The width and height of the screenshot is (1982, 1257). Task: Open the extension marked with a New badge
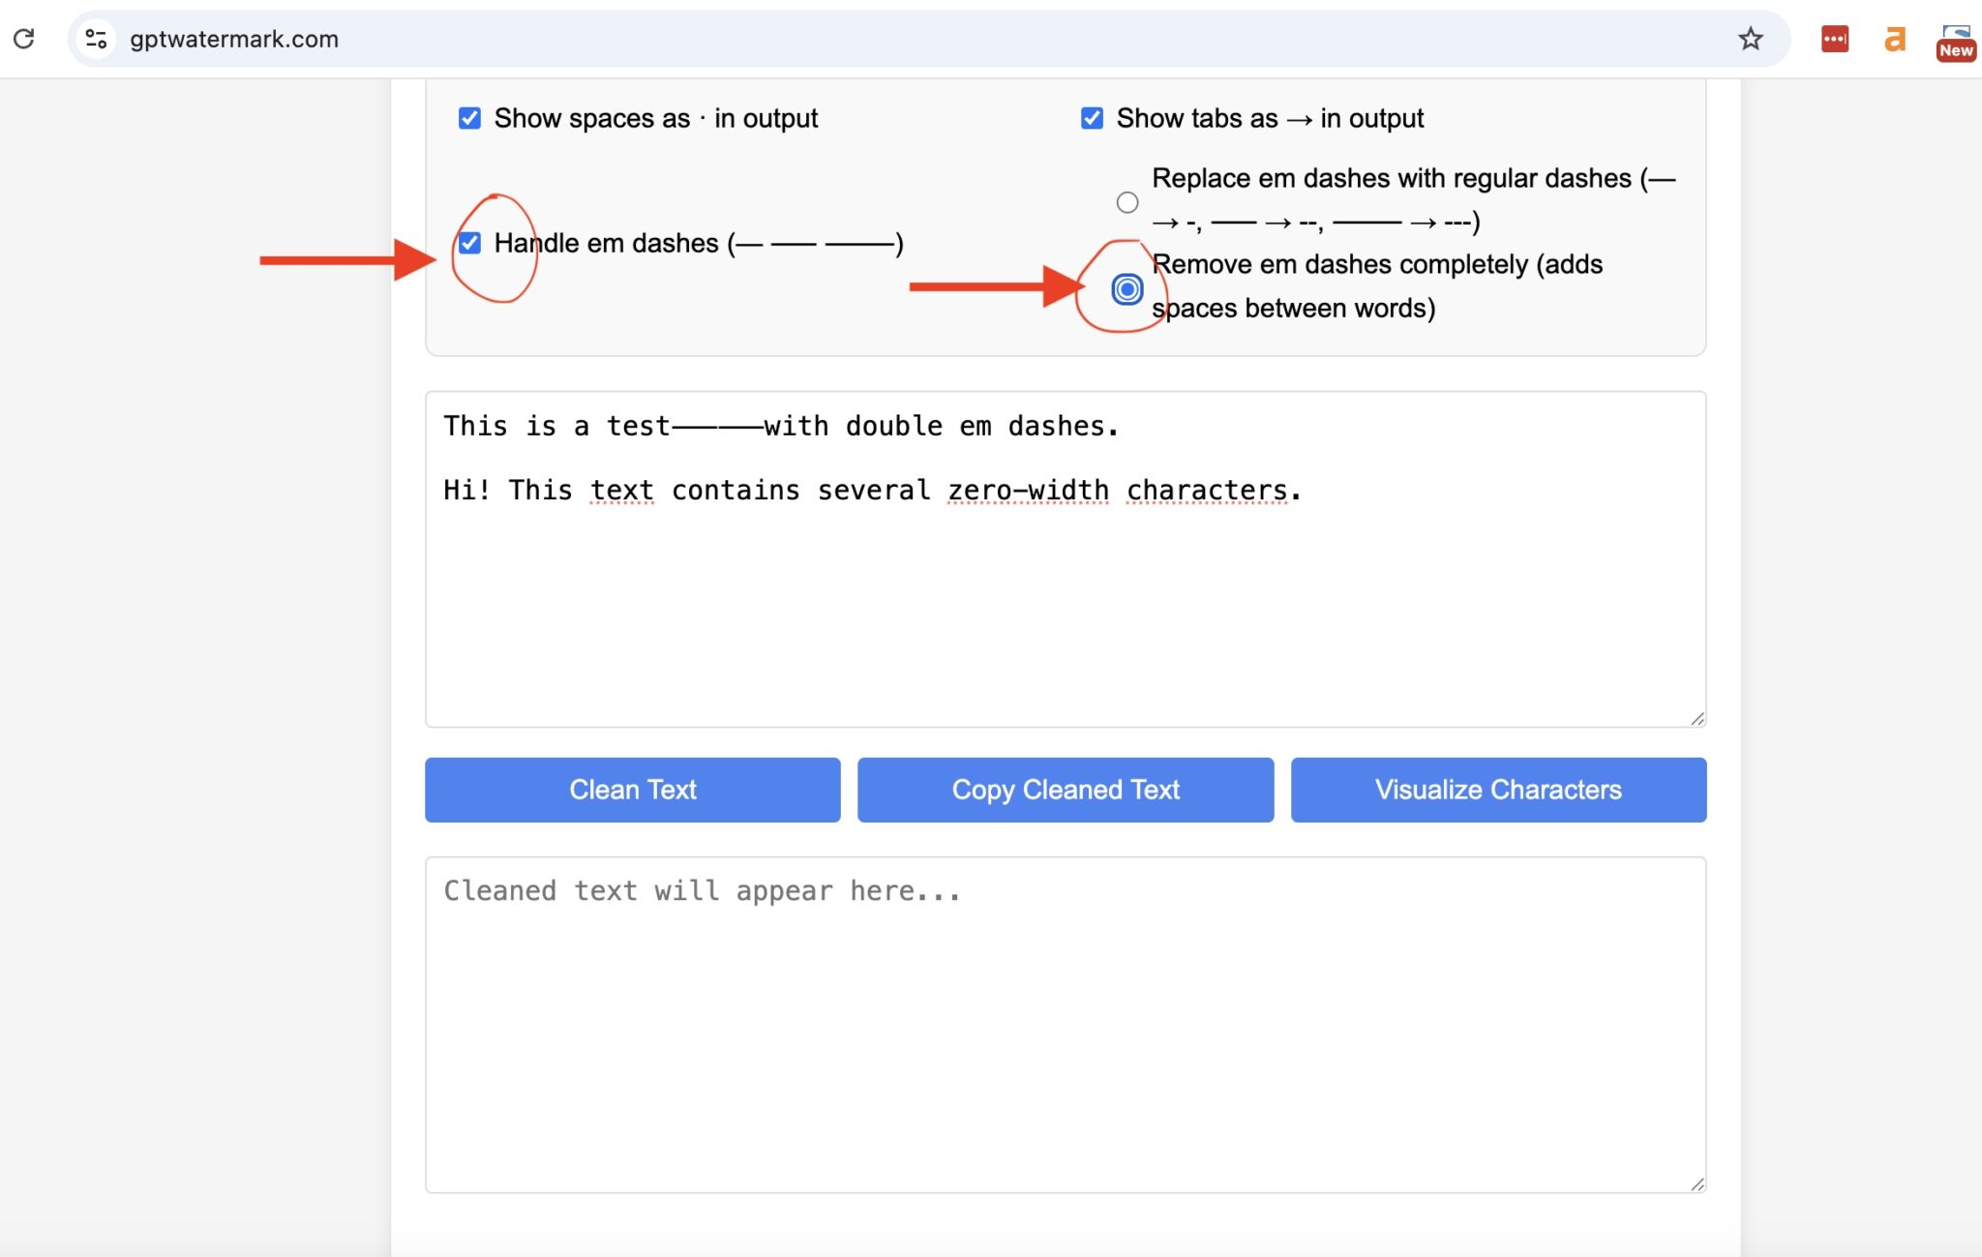click(1954, 39)
